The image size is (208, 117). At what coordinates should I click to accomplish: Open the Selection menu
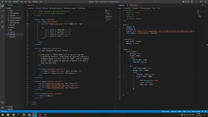click(15, 2)
